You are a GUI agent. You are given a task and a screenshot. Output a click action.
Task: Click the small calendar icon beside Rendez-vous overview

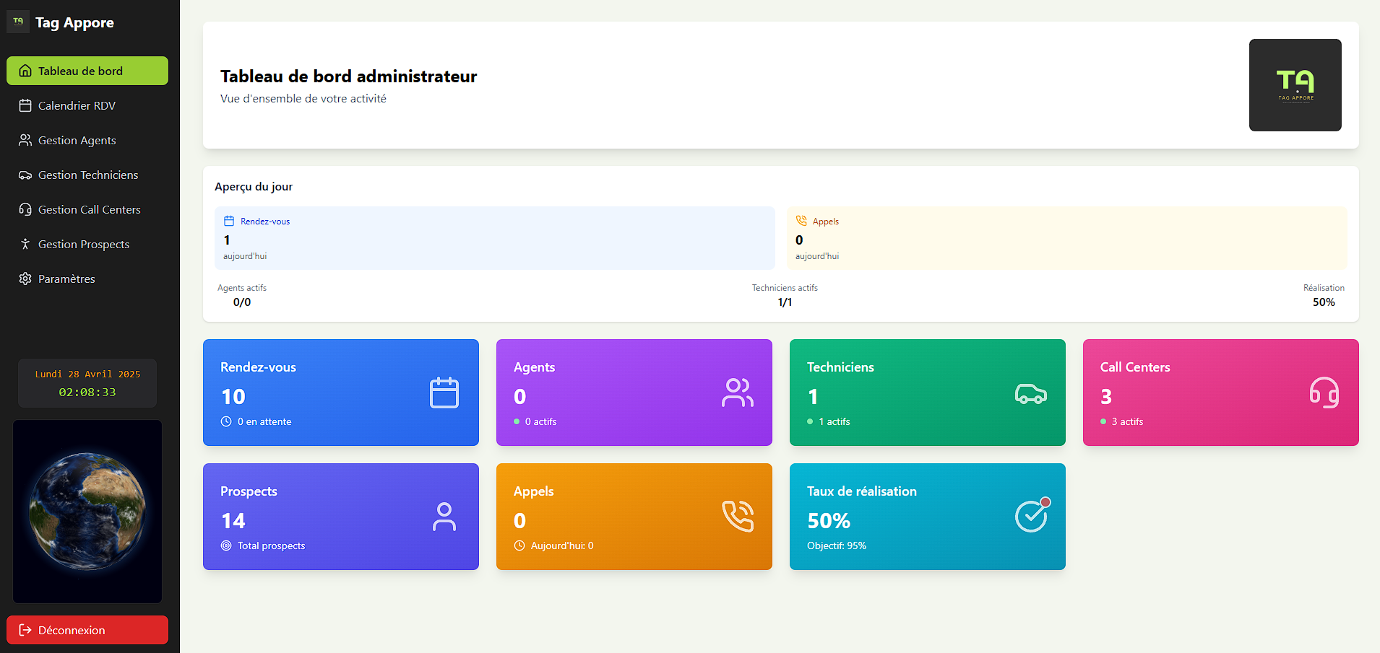[229, 221]
